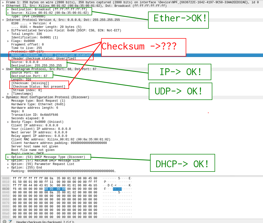This screenshot has height=223, width=263.
Task: Expand the Flags: 0x0000 row
Action: [x=8, y=41]
